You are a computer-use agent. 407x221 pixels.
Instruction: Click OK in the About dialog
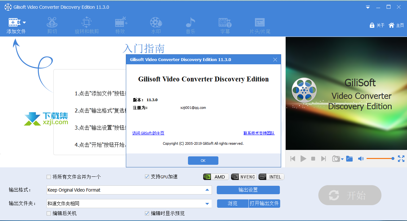point(203,161)
